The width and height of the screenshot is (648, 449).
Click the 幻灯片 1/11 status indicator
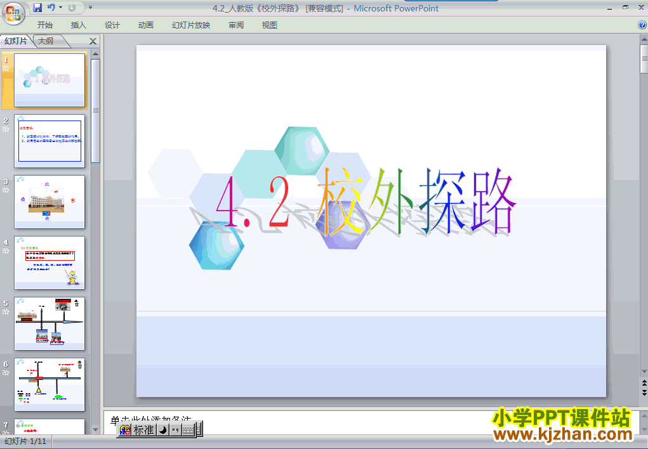tap(25, 441)
